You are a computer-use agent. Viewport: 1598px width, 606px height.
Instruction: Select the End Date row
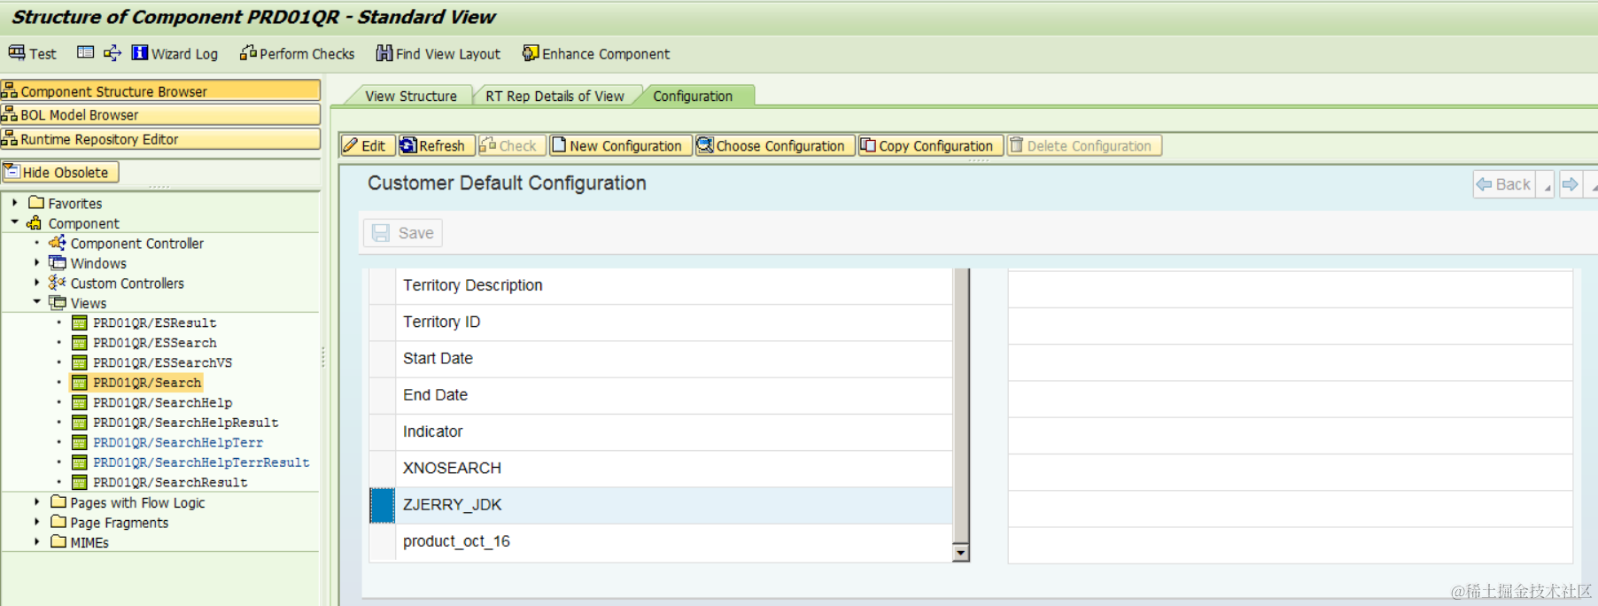coord(661,395)
